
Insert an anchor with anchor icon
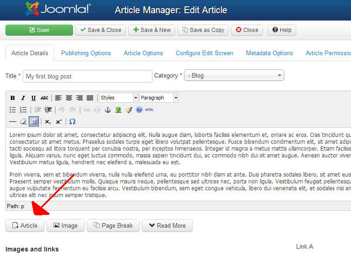pyautogui.click(x=108, y=110)
